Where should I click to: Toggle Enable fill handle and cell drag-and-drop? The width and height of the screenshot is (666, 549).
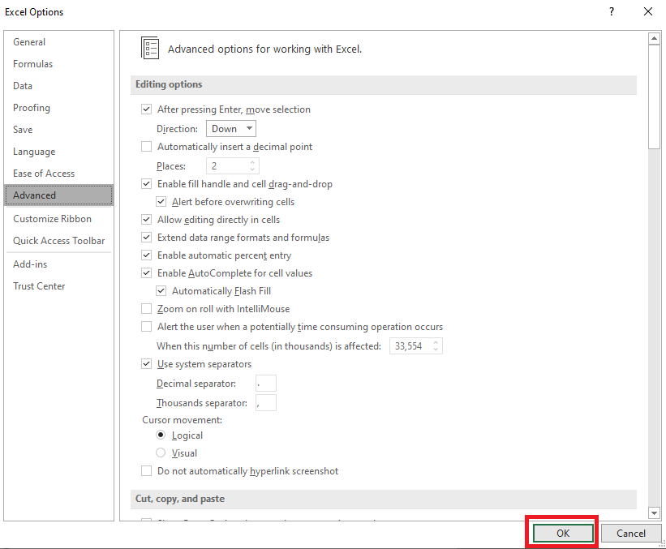tap(147, 184)
